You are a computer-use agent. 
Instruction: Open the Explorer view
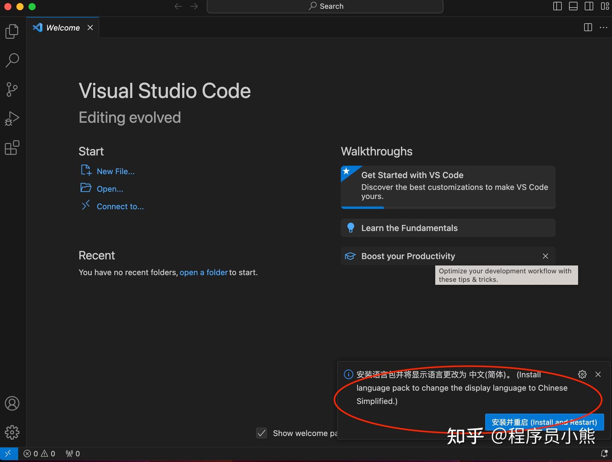click(x=11, y=31)
